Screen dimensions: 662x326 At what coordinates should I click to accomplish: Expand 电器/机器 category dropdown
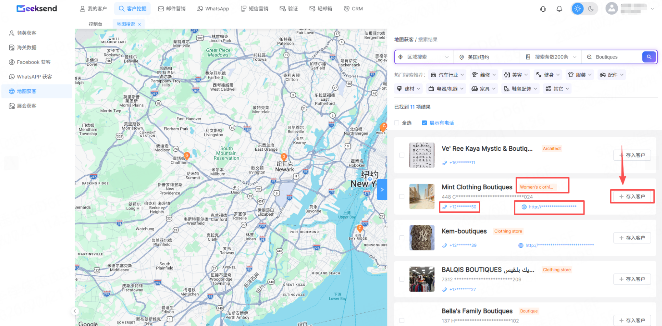[446, 89]
